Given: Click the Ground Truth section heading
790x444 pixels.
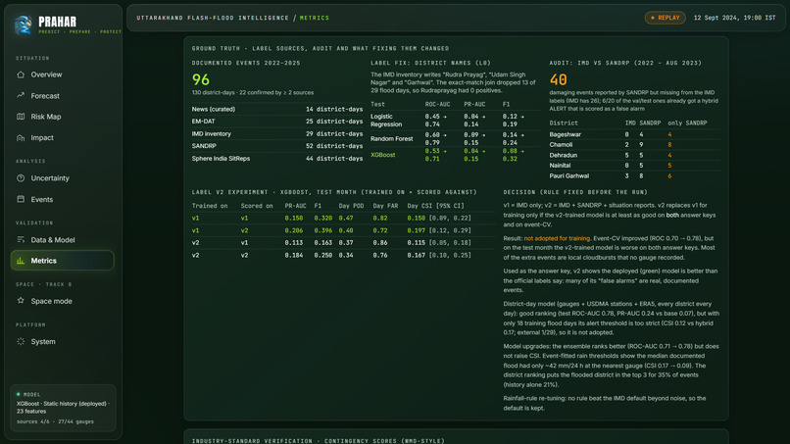Looking at the screenshot, I should 320,48.
